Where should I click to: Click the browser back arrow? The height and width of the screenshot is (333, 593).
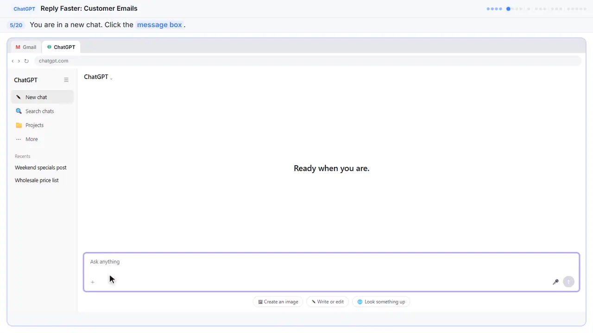pyautogui.click(x=13, y=61)
